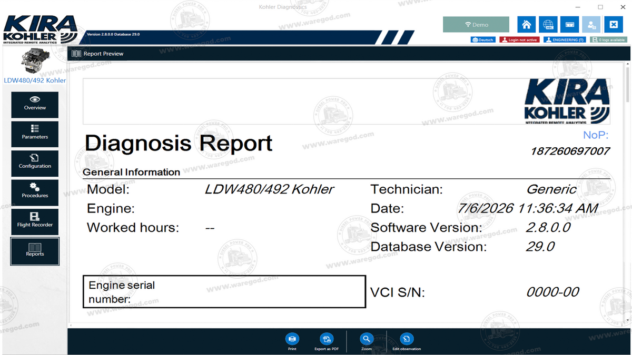Click the Engine serial number box
The width and height of the screenshot is (632, 355).
(x=224, y=291)
